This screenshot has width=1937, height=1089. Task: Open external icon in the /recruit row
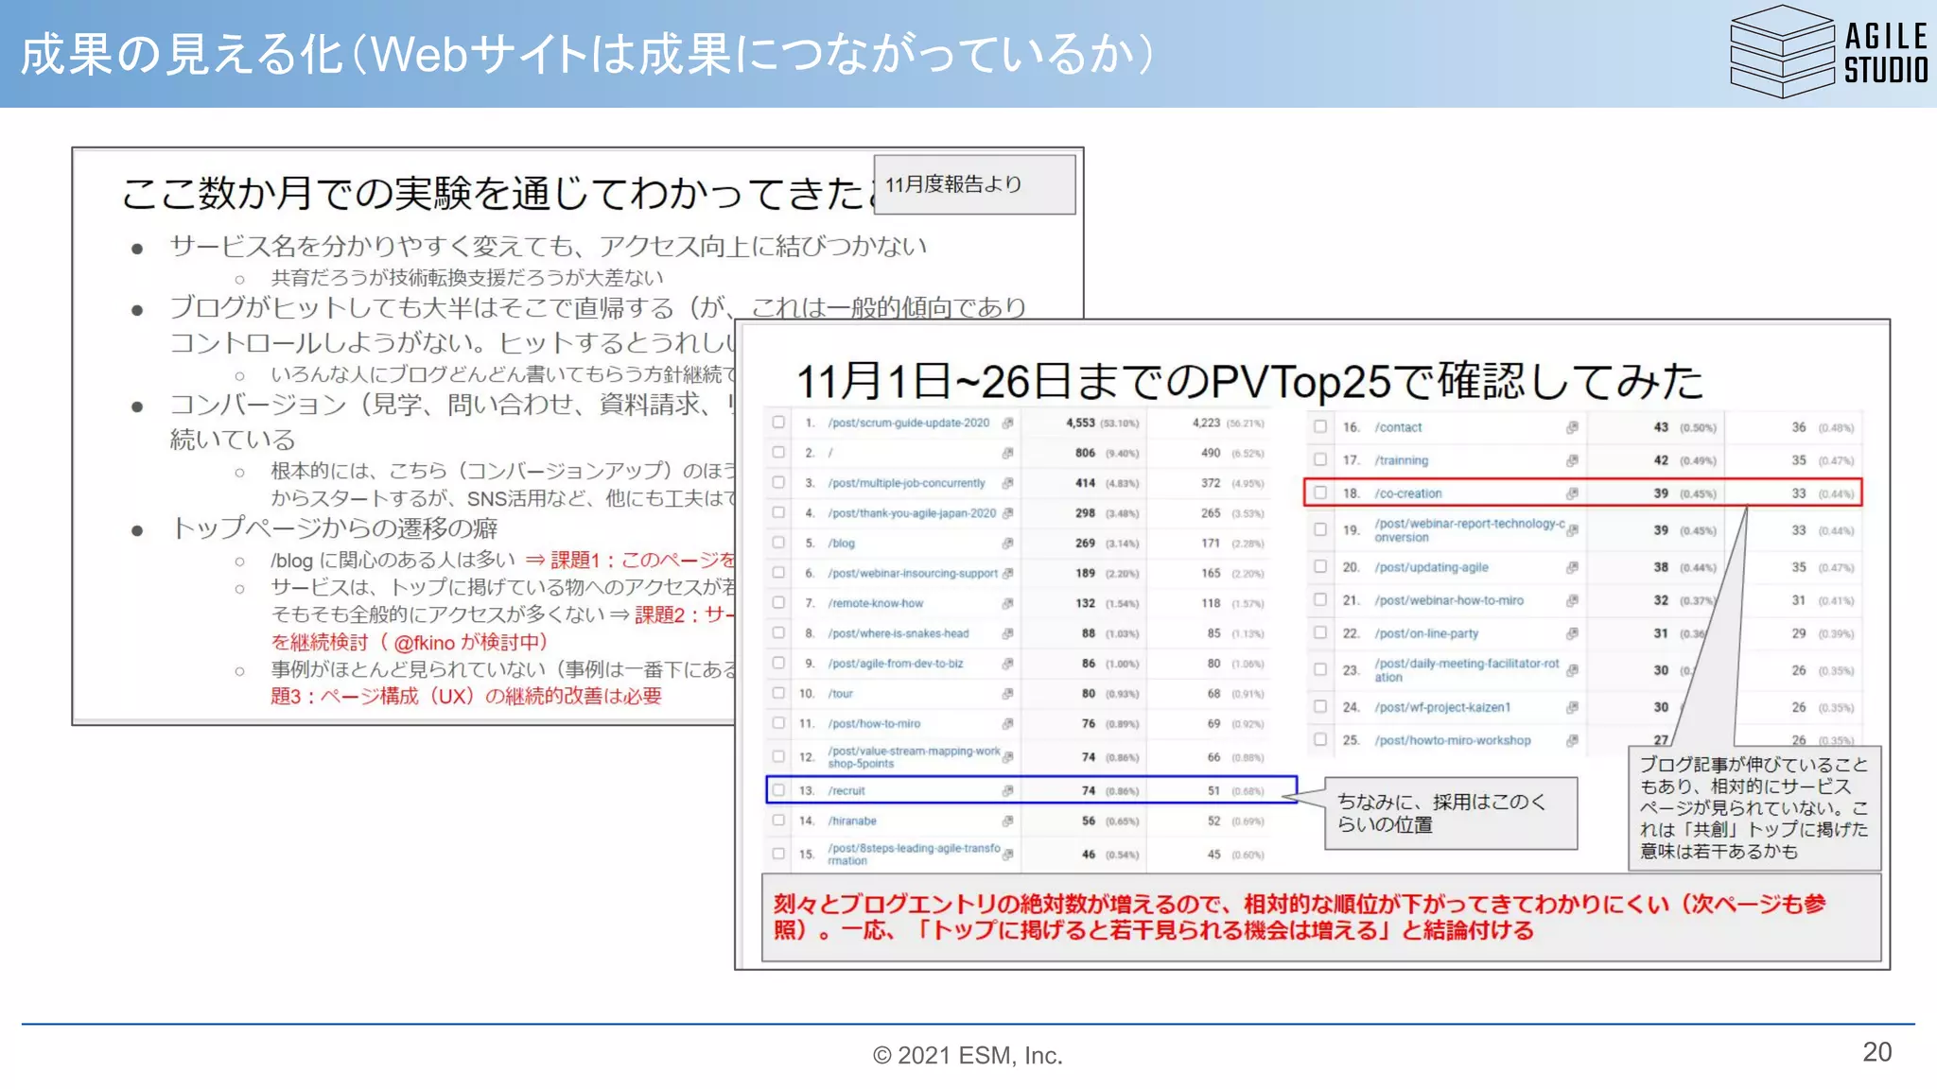1007,790
